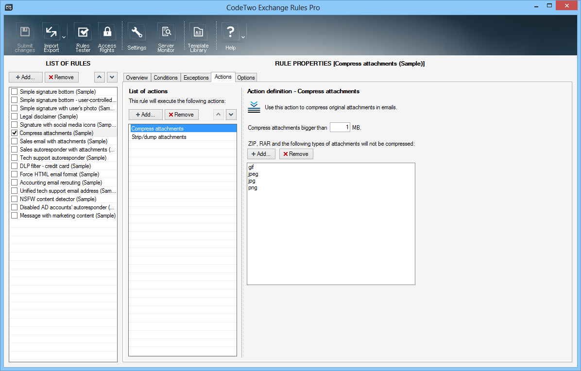Move selected action up in actions list
The width and height of the screenshot is (581, 371).
219,115
